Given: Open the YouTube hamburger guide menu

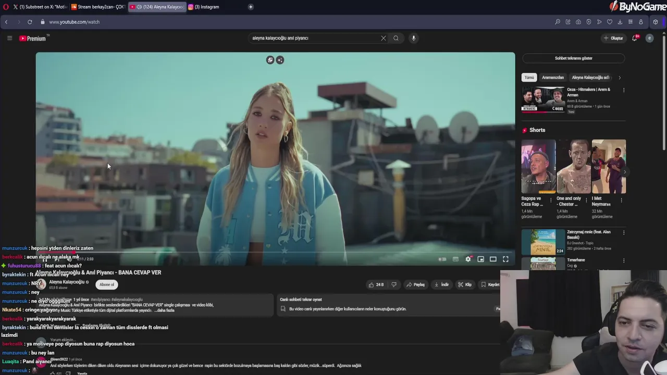Looking at the screenshot, I should [9, 38].
